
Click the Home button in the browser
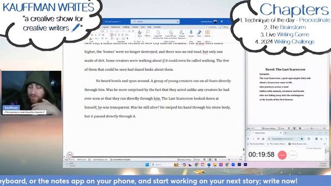[263, 139]
